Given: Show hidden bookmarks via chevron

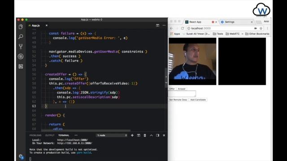Looking at the screenshot, I should (x=242, y=34).
